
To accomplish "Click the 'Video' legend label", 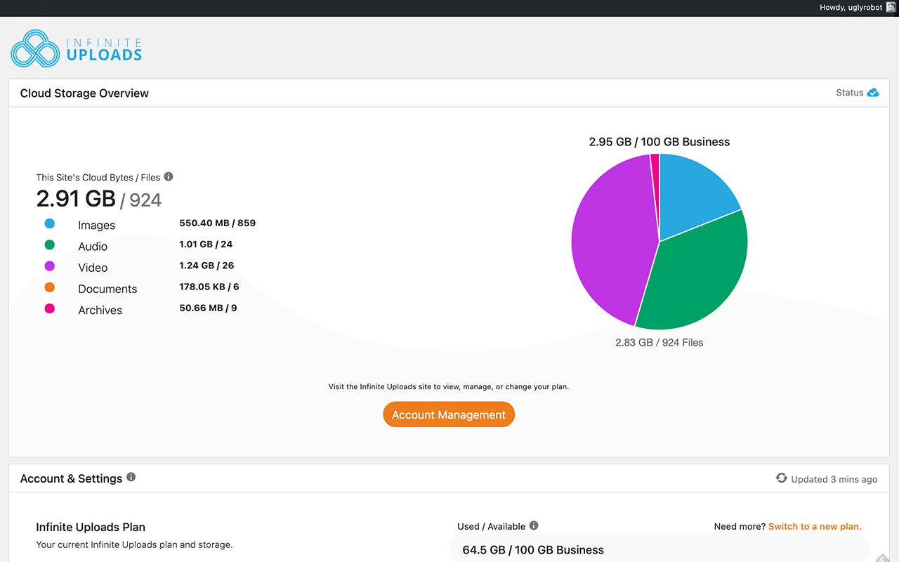I will pos(93,268).
